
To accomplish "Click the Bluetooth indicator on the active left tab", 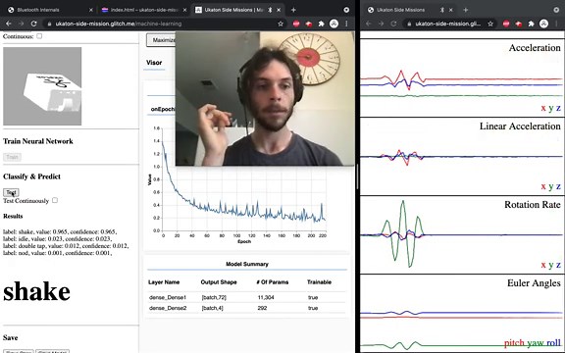I will point(270,10).
